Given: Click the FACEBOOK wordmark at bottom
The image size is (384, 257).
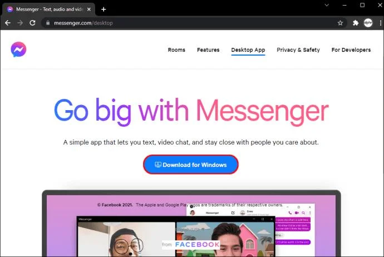Looking at the screenshot, I should click(x=198, y=244).
